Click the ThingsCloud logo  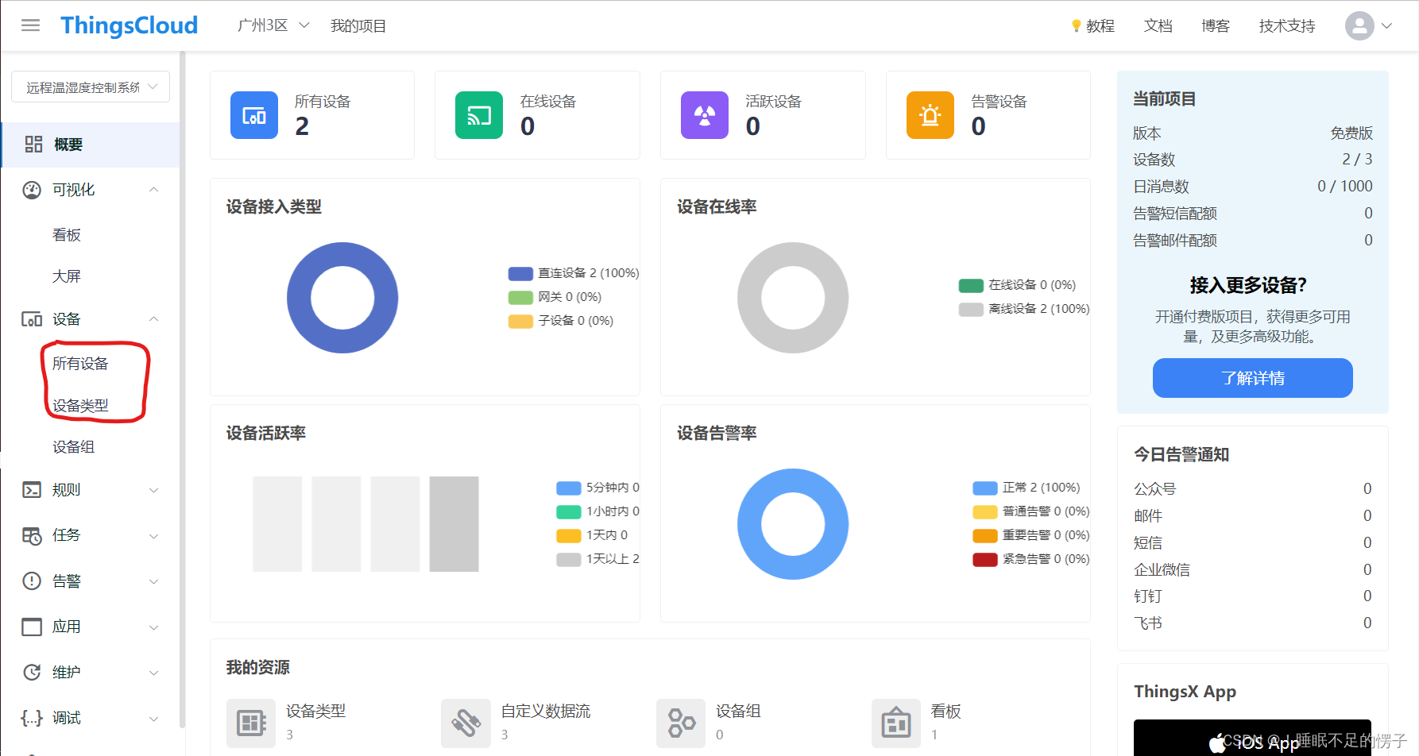130,25
